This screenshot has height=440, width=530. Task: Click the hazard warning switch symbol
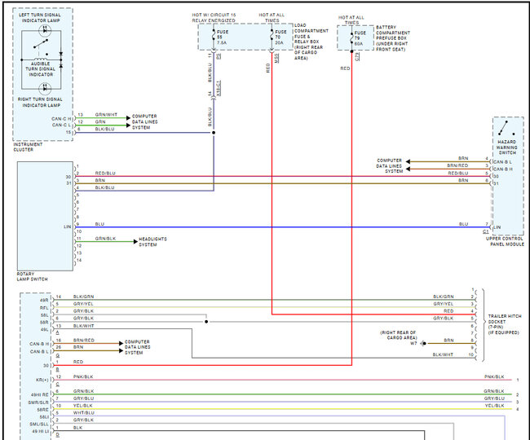click(x=508, y=130)
